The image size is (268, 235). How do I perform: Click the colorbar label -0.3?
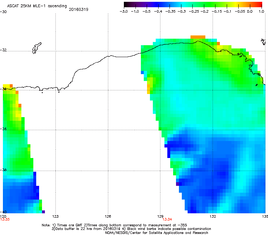point(181,12)
